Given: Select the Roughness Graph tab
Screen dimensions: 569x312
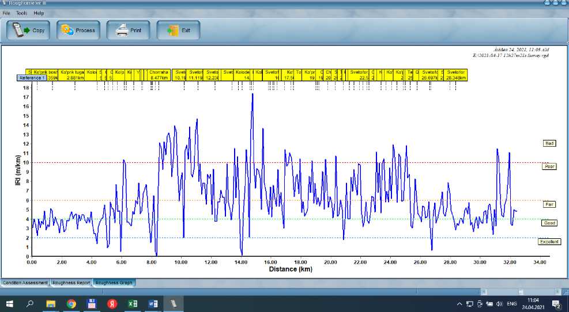Looking at the screenshot, I should (x=114, y=283).
